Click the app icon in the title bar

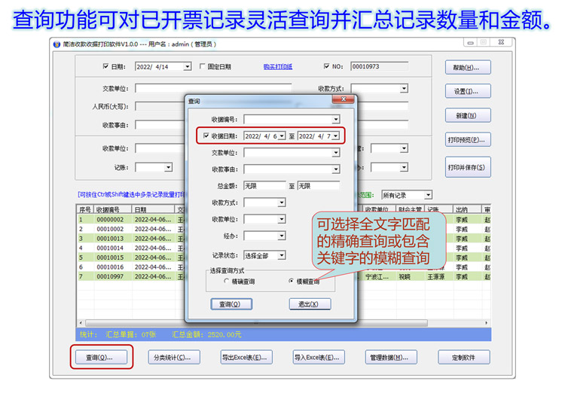tap(56, 44)
